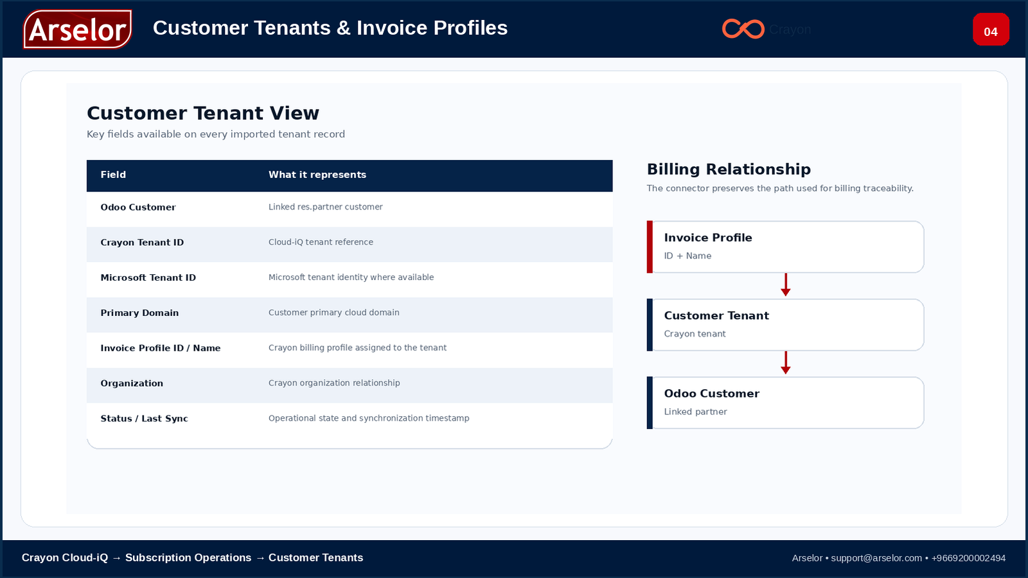
Task: Click the footer contact line with support@arselor.com
Action: click(899, 558)
